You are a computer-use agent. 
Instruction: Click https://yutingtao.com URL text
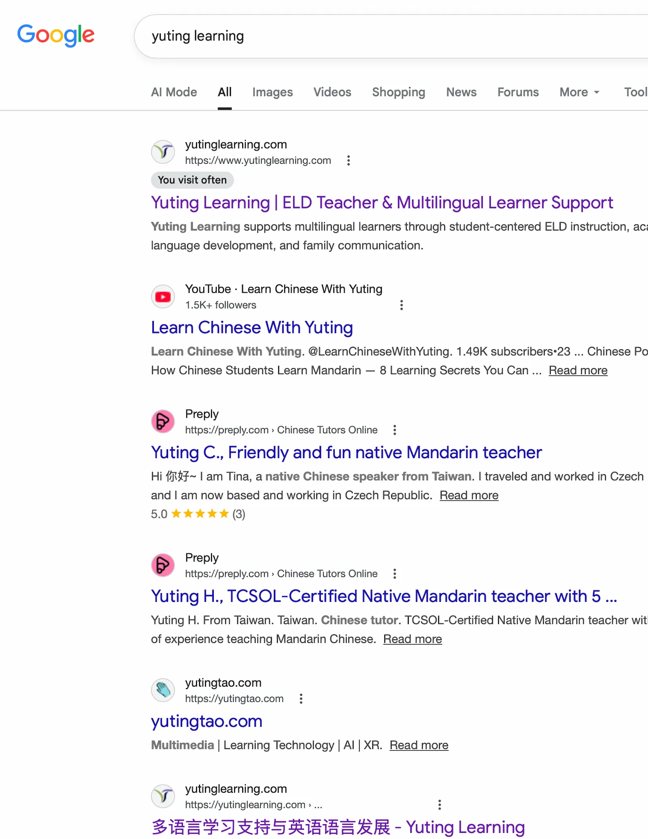pos(234,698)
